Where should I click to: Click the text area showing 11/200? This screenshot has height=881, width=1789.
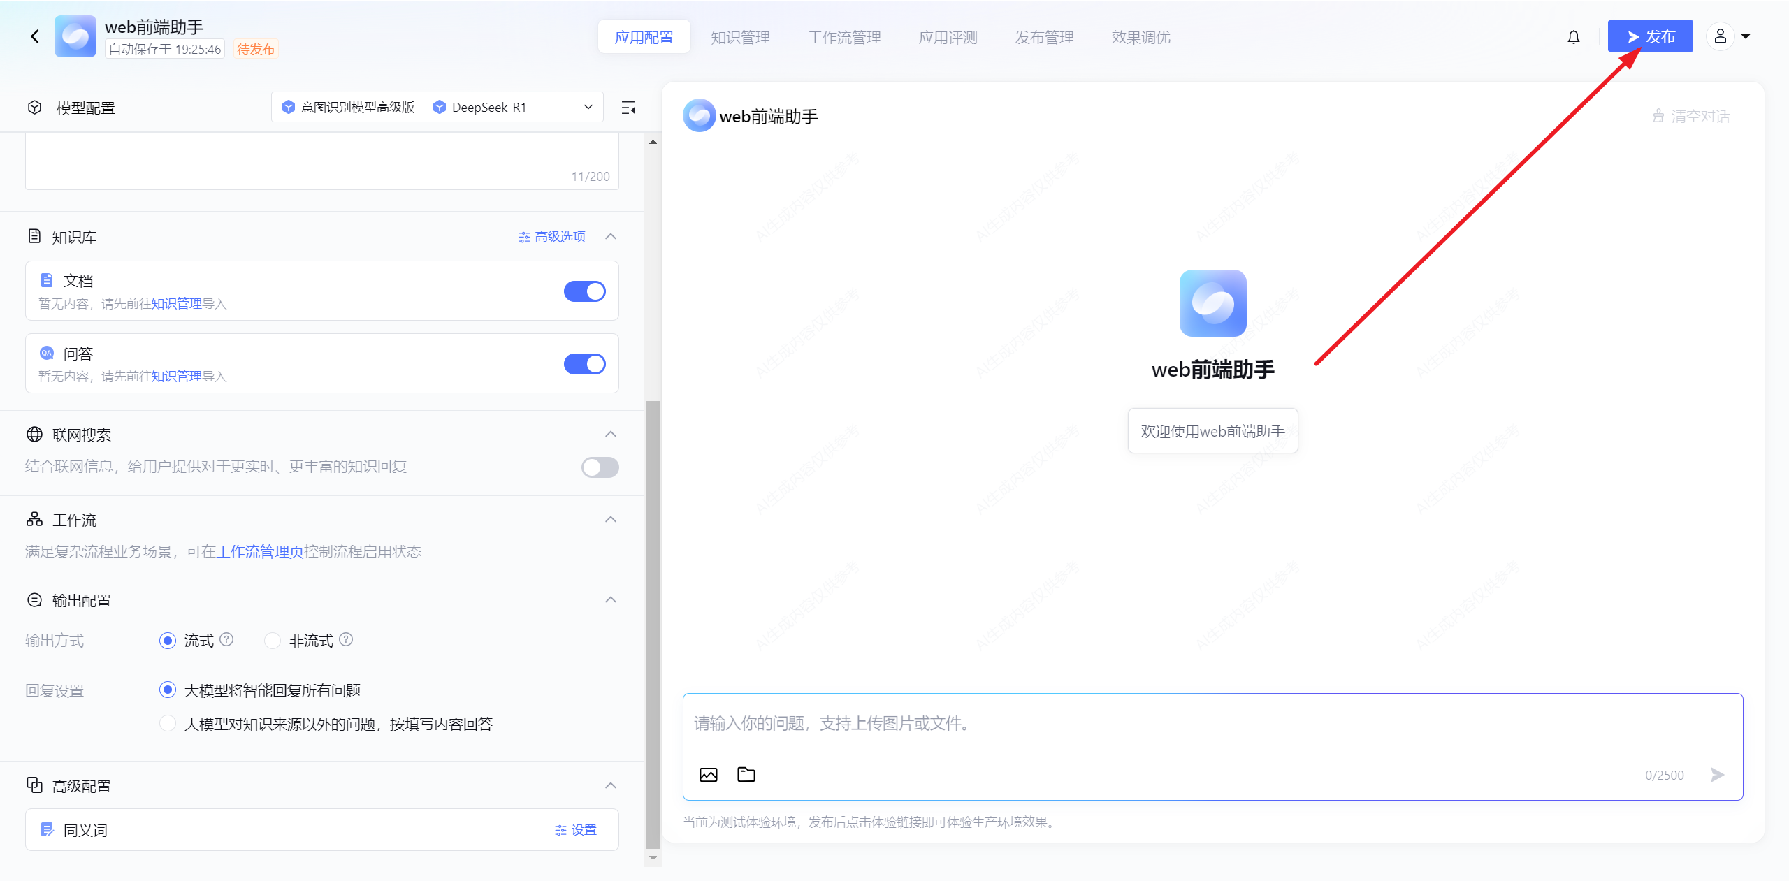(x=322, y=161)
